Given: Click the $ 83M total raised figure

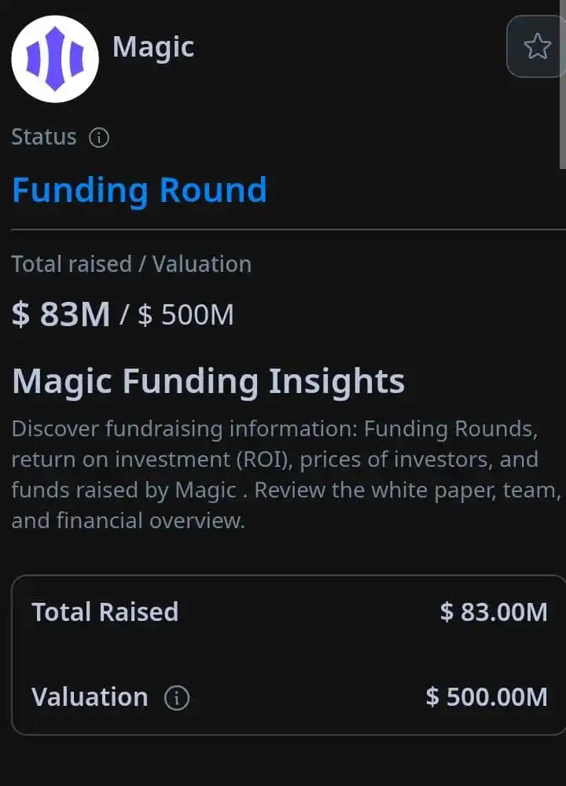Looking at the screenshot, I should 61,315.
